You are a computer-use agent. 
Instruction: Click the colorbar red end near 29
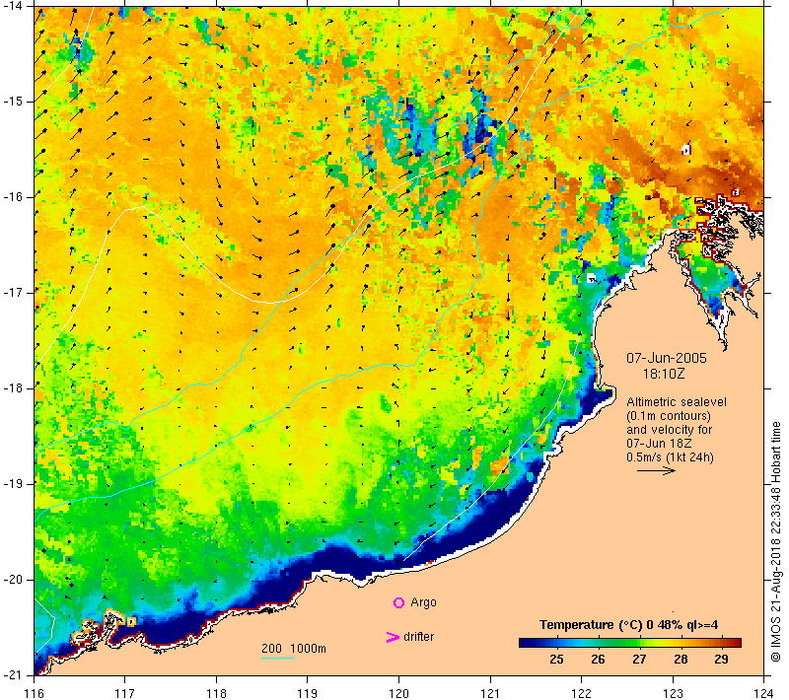pyautogui.click(x=732, y=643)
